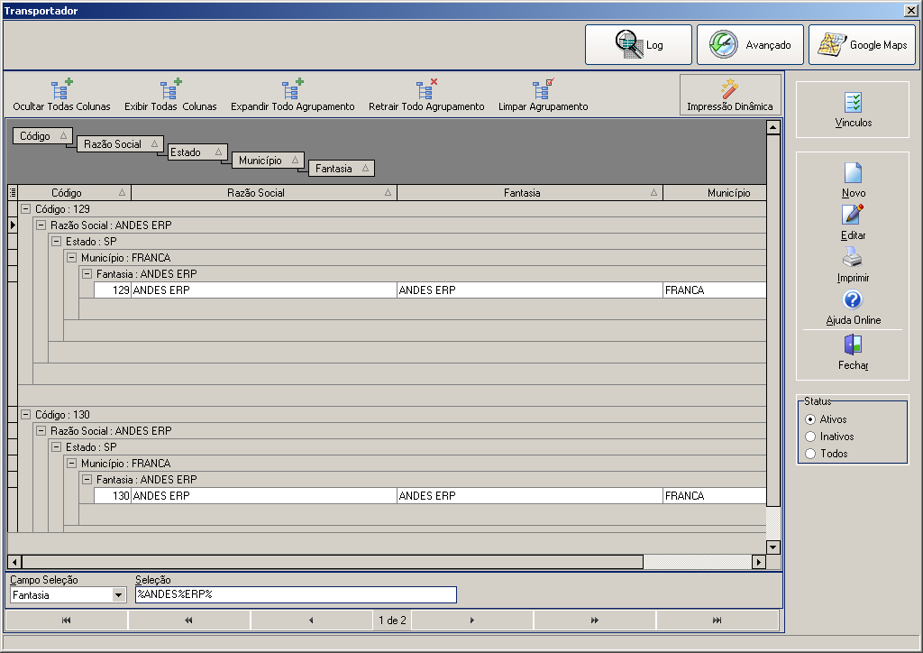Open the Vínculos checklist
This screenshot has height=653, width=923.
pos(853,110)
